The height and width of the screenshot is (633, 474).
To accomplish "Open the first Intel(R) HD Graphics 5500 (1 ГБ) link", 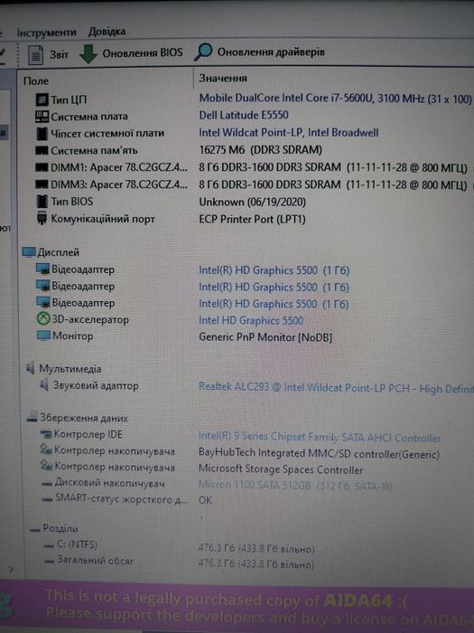I will tap(274, 270).
